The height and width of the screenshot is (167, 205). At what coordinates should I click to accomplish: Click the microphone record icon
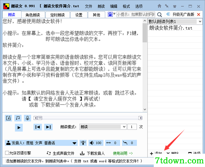[27, 118]
